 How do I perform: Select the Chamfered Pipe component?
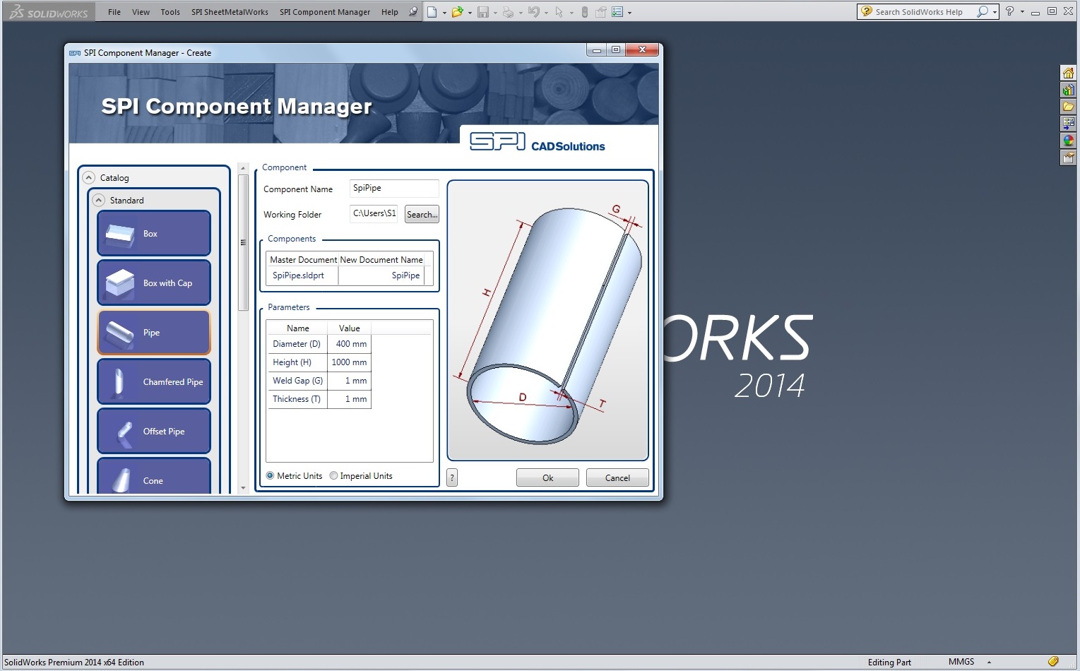tap(154, 381)
